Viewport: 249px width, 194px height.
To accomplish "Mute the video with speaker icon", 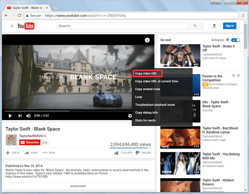I will (x=29, y=116).
